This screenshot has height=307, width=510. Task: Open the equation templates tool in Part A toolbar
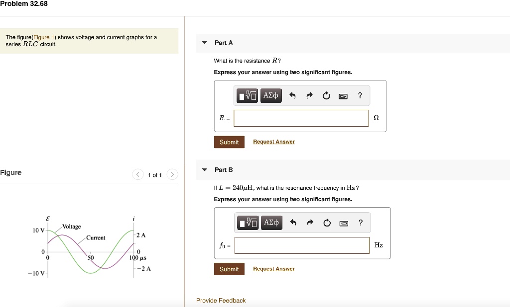click(247, 95)
